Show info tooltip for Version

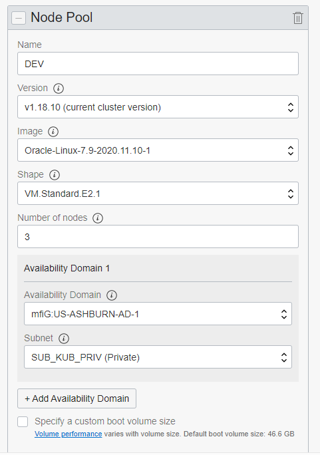[x=59, y=88]
